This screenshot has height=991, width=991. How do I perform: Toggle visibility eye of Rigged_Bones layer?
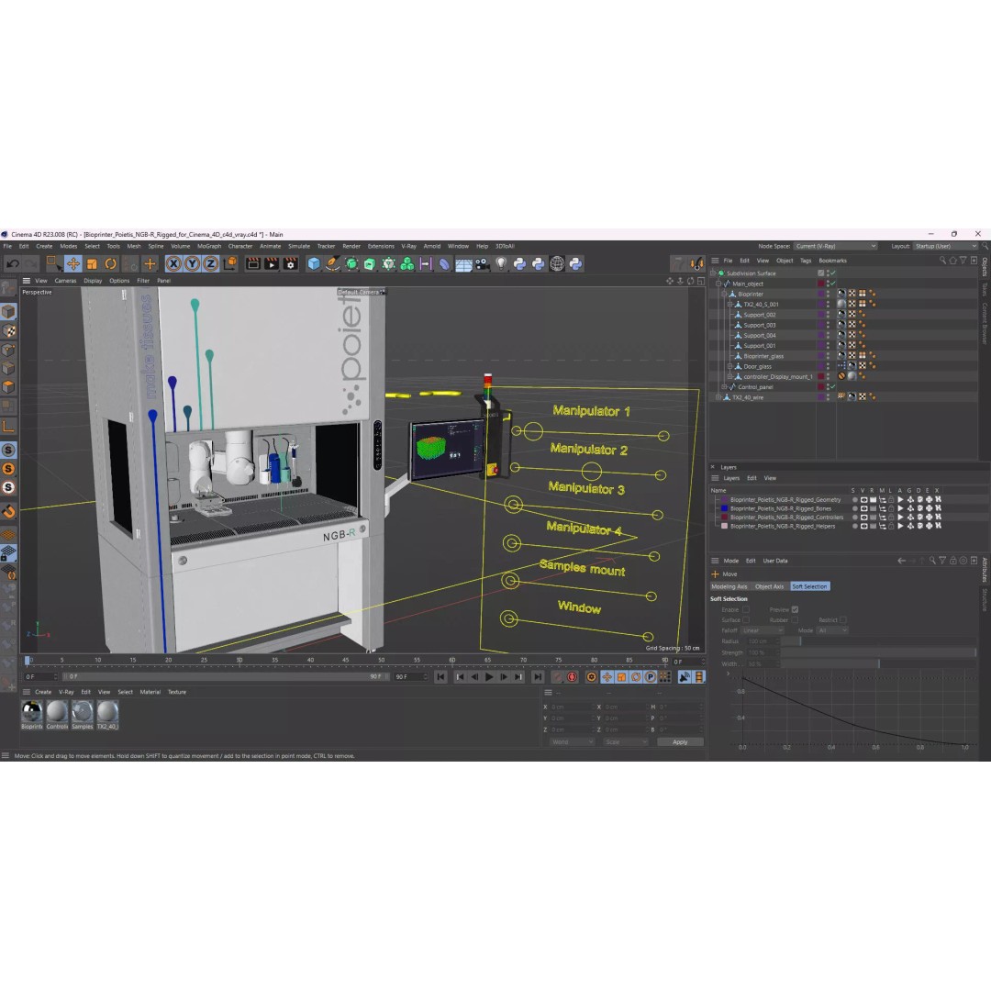coord(864,508)
